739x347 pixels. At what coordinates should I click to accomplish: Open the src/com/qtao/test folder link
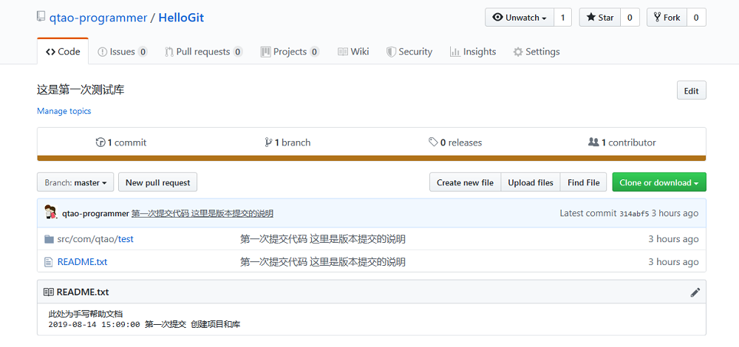coord(95,239)
